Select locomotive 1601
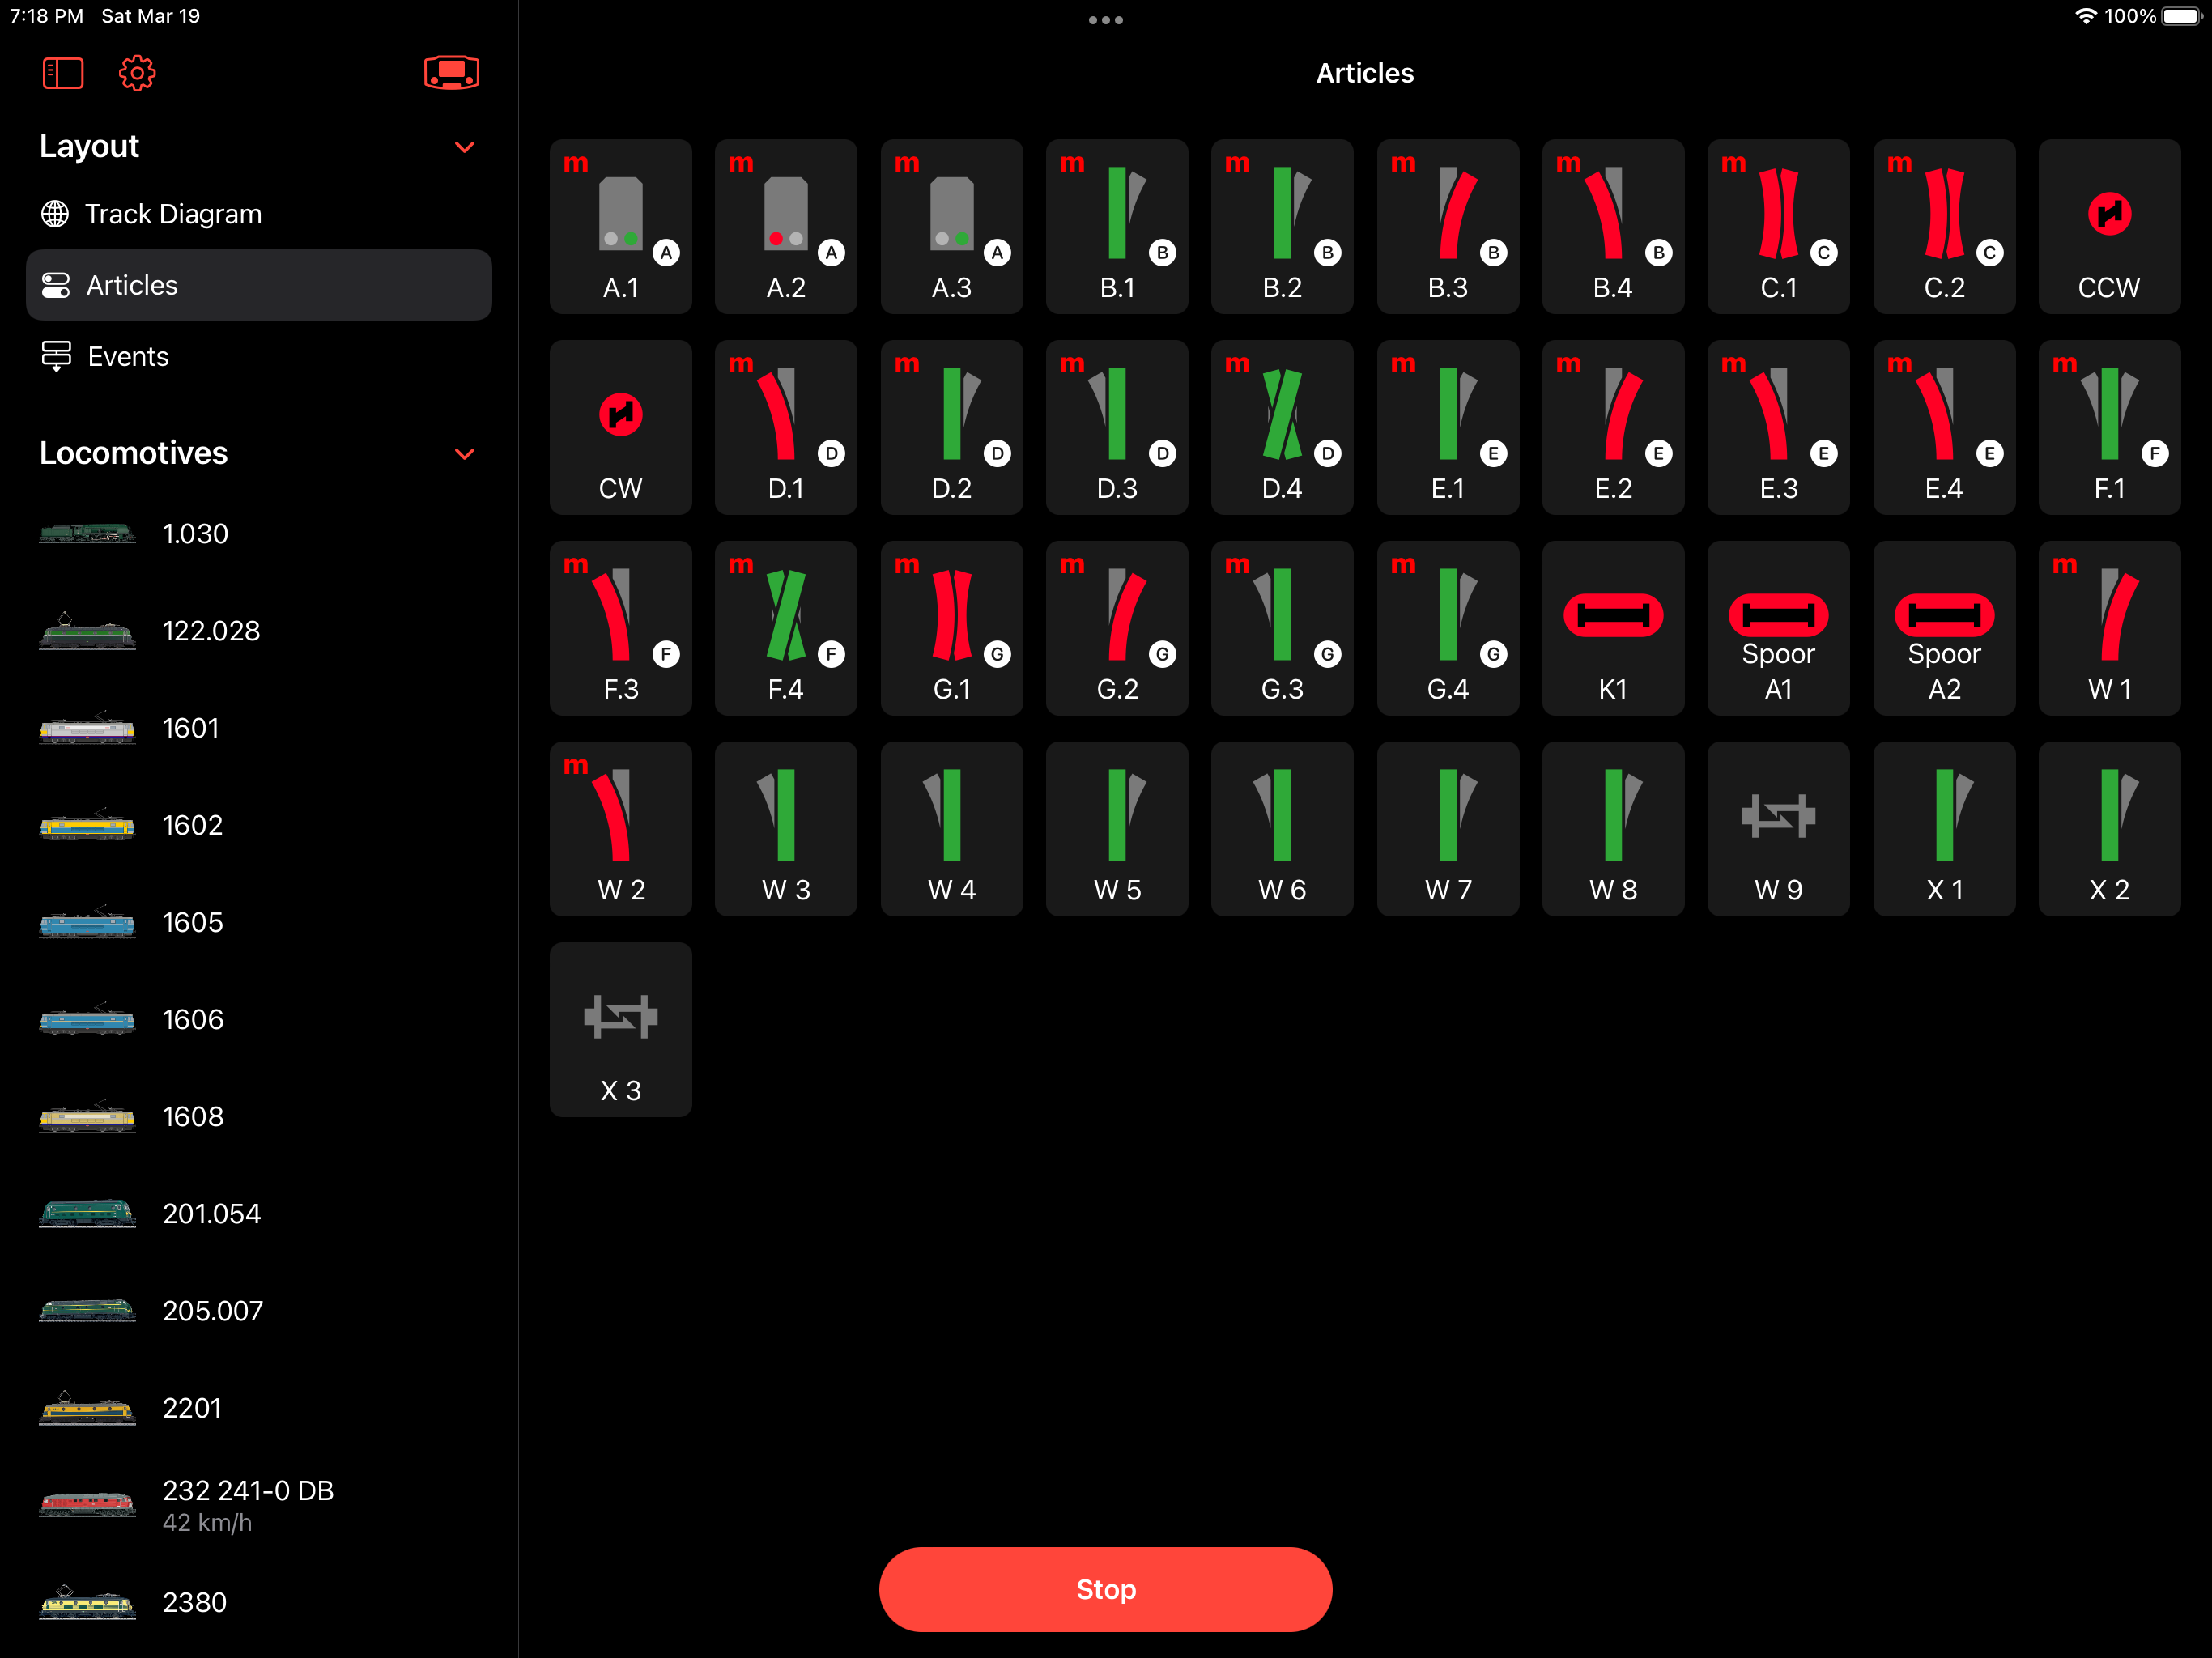The width and height of the screenshot is (2212, 1658). click(x=259, y=728)
